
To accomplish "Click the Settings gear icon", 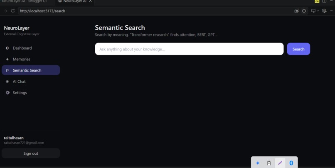I will coord(8,93).
